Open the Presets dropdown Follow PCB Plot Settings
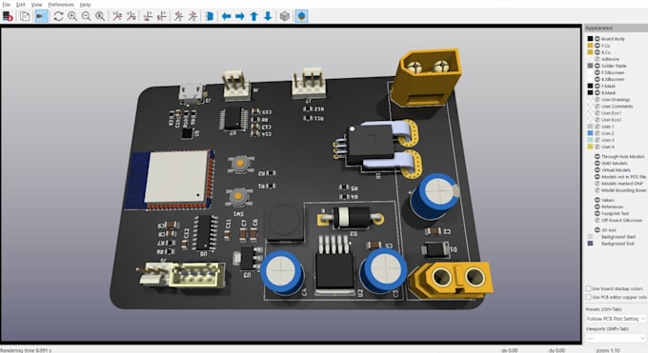This screenshot has width=648, height=353. point(616,319)
